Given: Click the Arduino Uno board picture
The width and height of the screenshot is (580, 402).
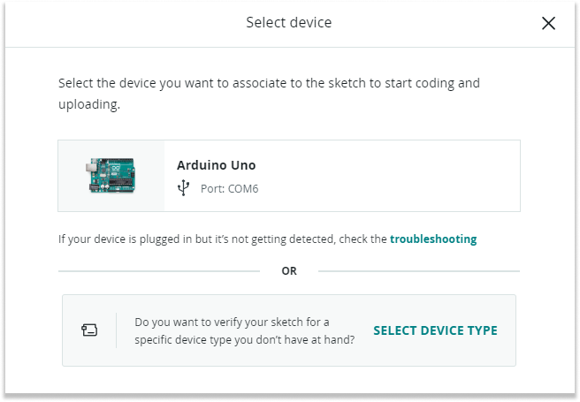Looking at the screenshot, I should tap(111, 176).
